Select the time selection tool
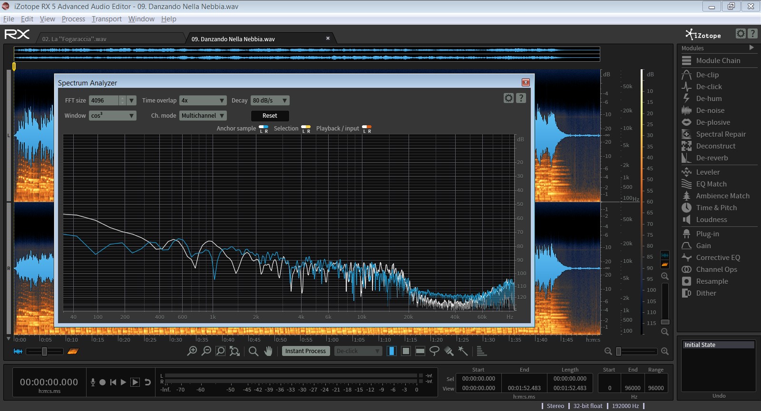Image resolution: width=761 pixels, height=411 pixels. [x=391, y=351]
